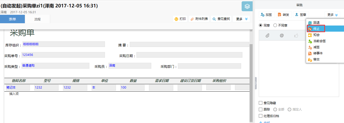Click the 采购日期 input field
Viewport: 344px width, 123px height.
pos(189,55)
